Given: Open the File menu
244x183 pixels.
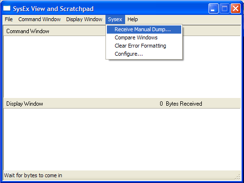Looking at the screenshot, I should point(9,19).
